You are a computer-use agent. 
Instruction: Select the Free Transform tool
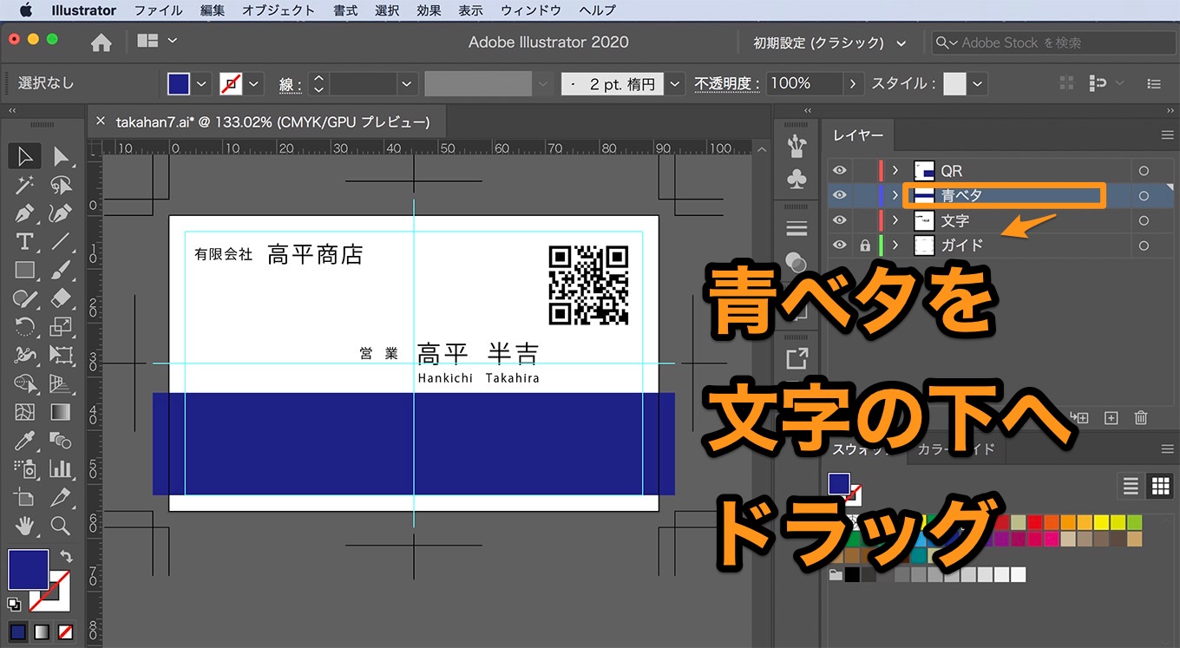[61, 355]
